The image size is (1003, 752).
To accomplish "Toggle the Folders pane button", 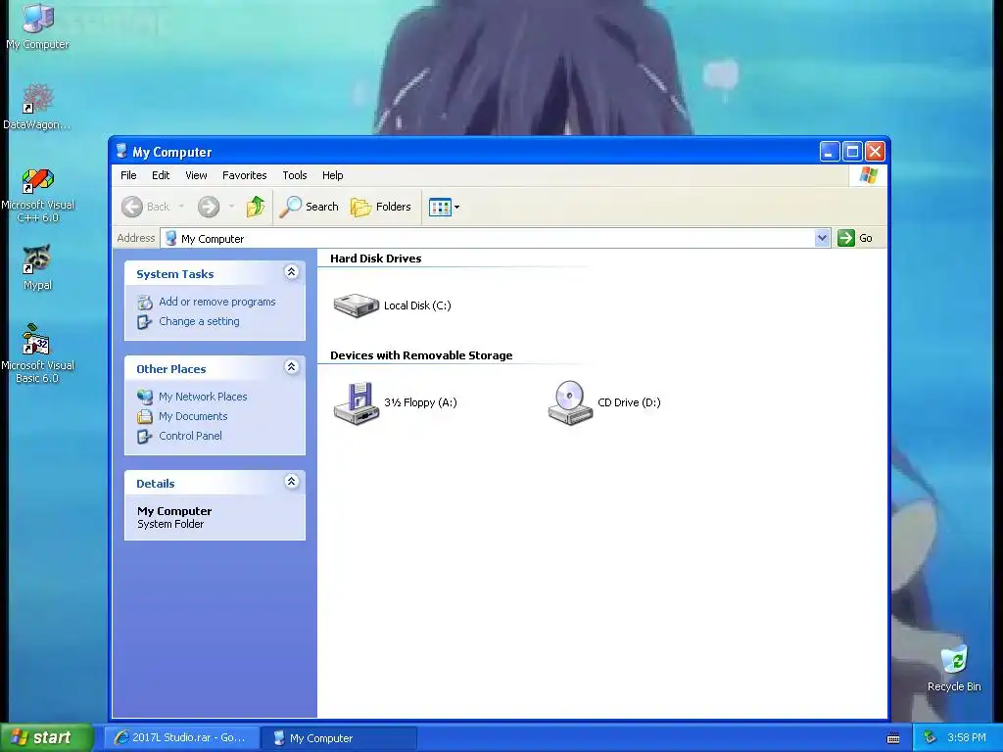I will coord(381,207).
